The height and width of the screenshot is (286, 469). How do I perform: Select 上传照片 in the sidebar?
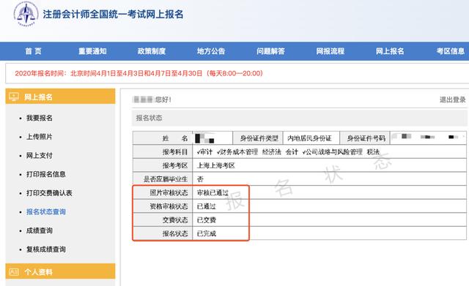40,137
